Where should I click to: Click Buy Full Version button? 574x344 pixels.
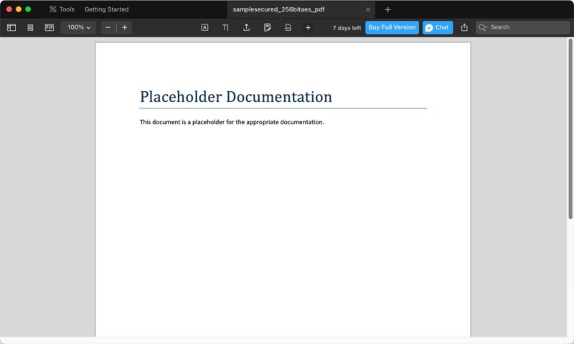pos(392,27)
